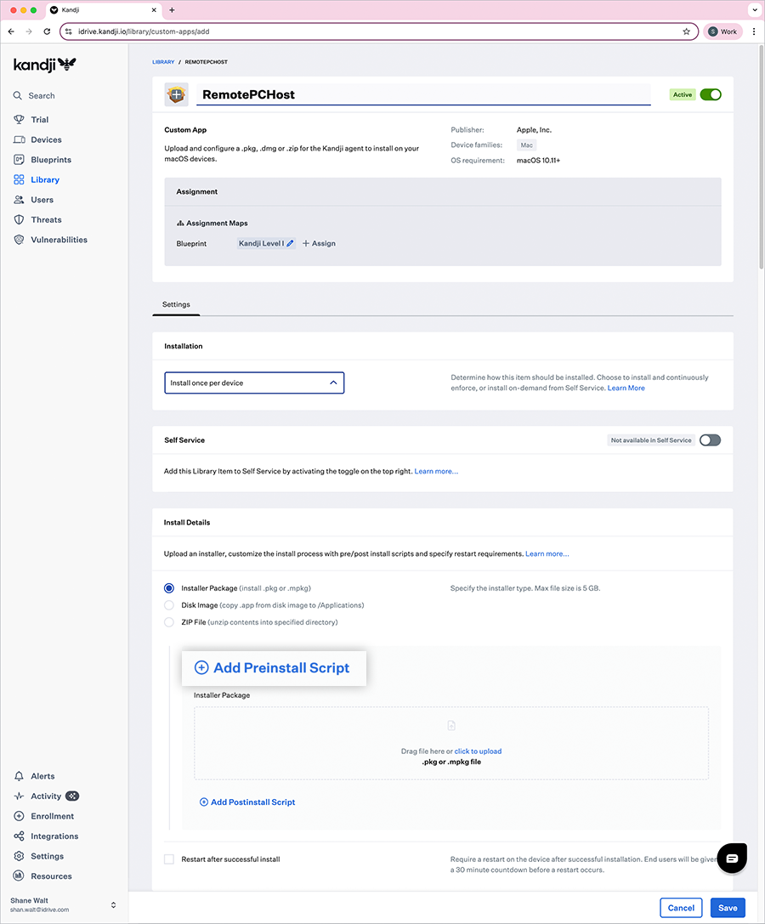The height and width of the screenshot is (924, 765).
Task: Click the pencil icon beside Kandji Level I
Action: tap(290, 244)
